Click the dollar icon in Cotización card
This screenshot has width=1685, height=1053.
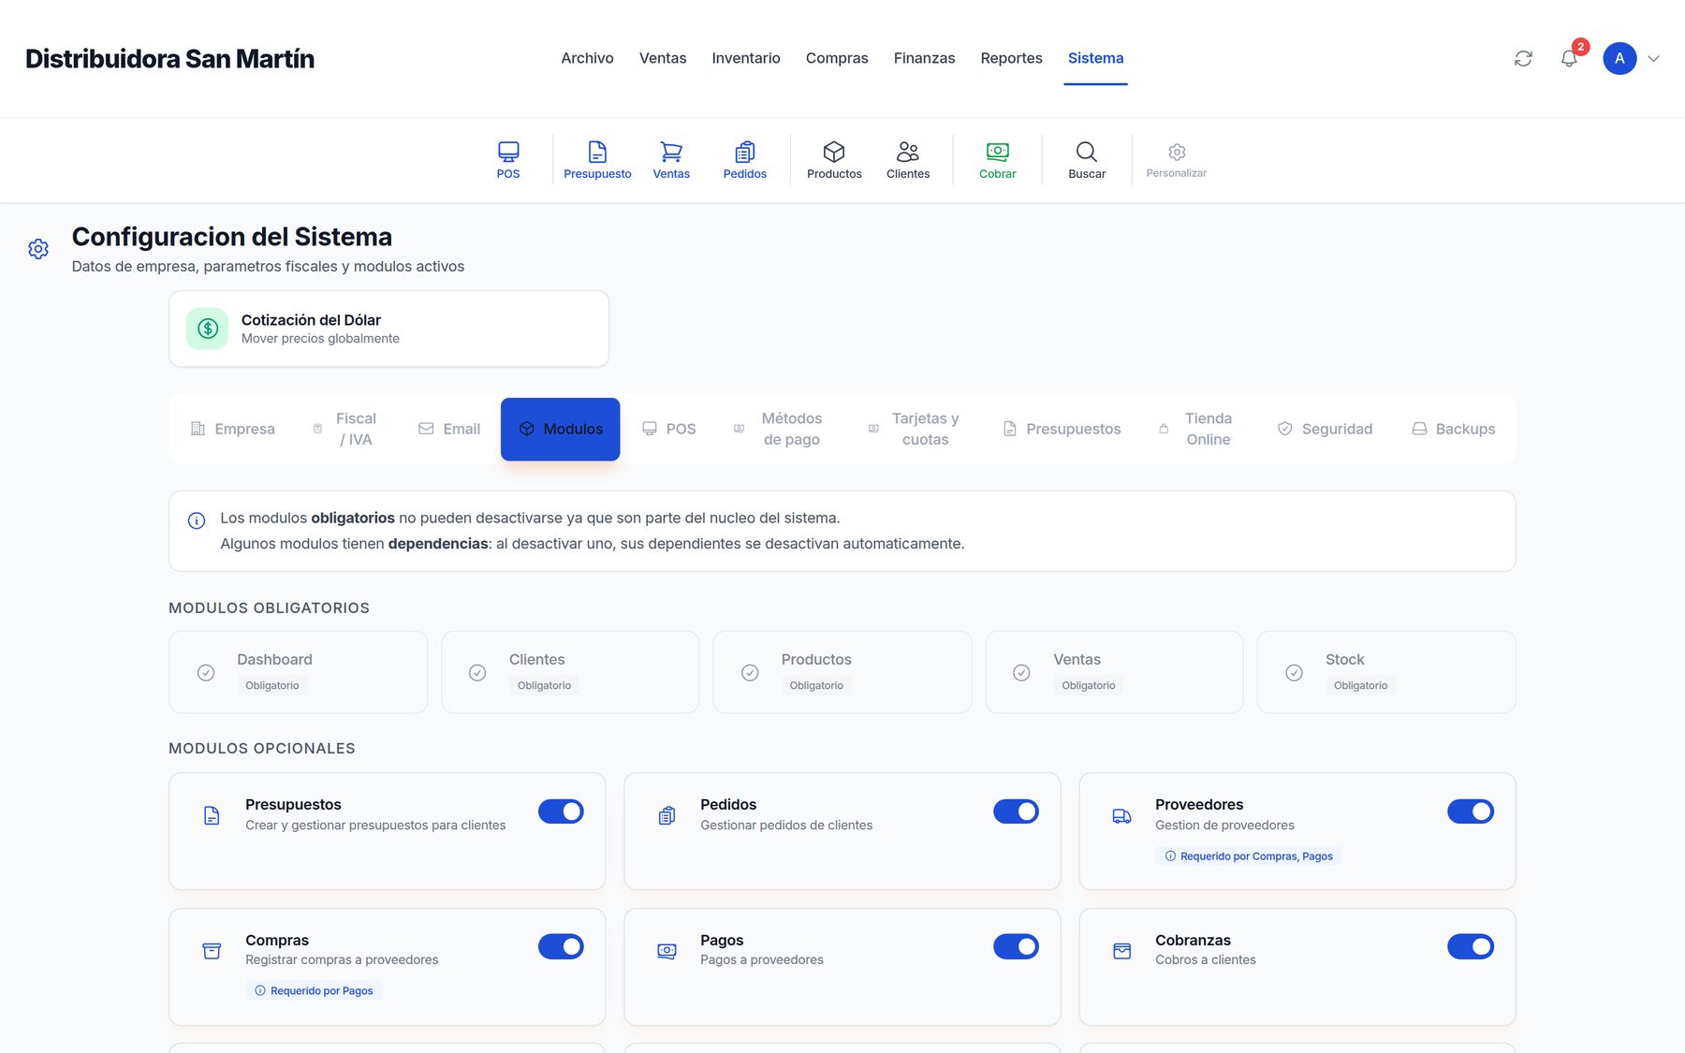coord(207,329)
